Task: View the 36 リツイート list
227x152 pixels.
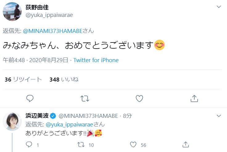Action: point(23,79)
